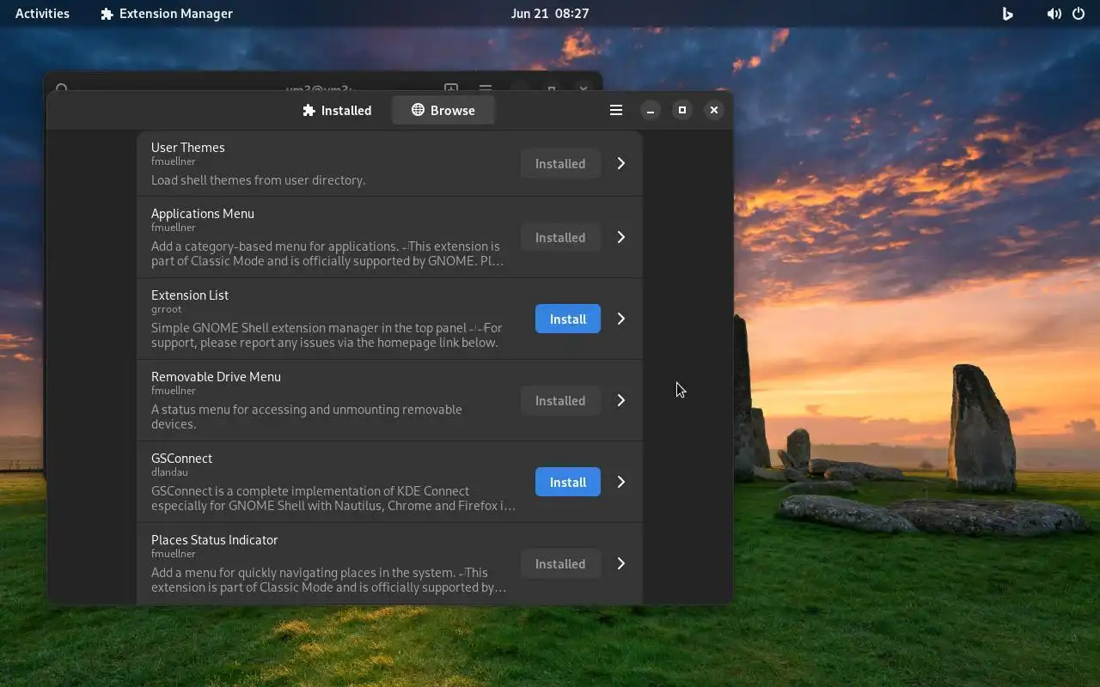Select the "Removable Drive Menu" title text

(216, 376)
